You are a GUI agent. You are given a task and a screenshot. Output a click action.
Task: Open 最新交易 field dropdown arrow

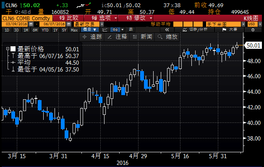pyautogui.click(x=102, y=24)
